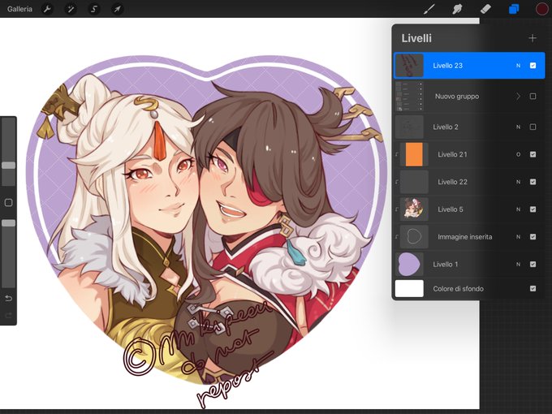This screenshot has width=552, height=414.
Task: Open blend mode O for Livello 21
Action: click(x=518, y=154)
